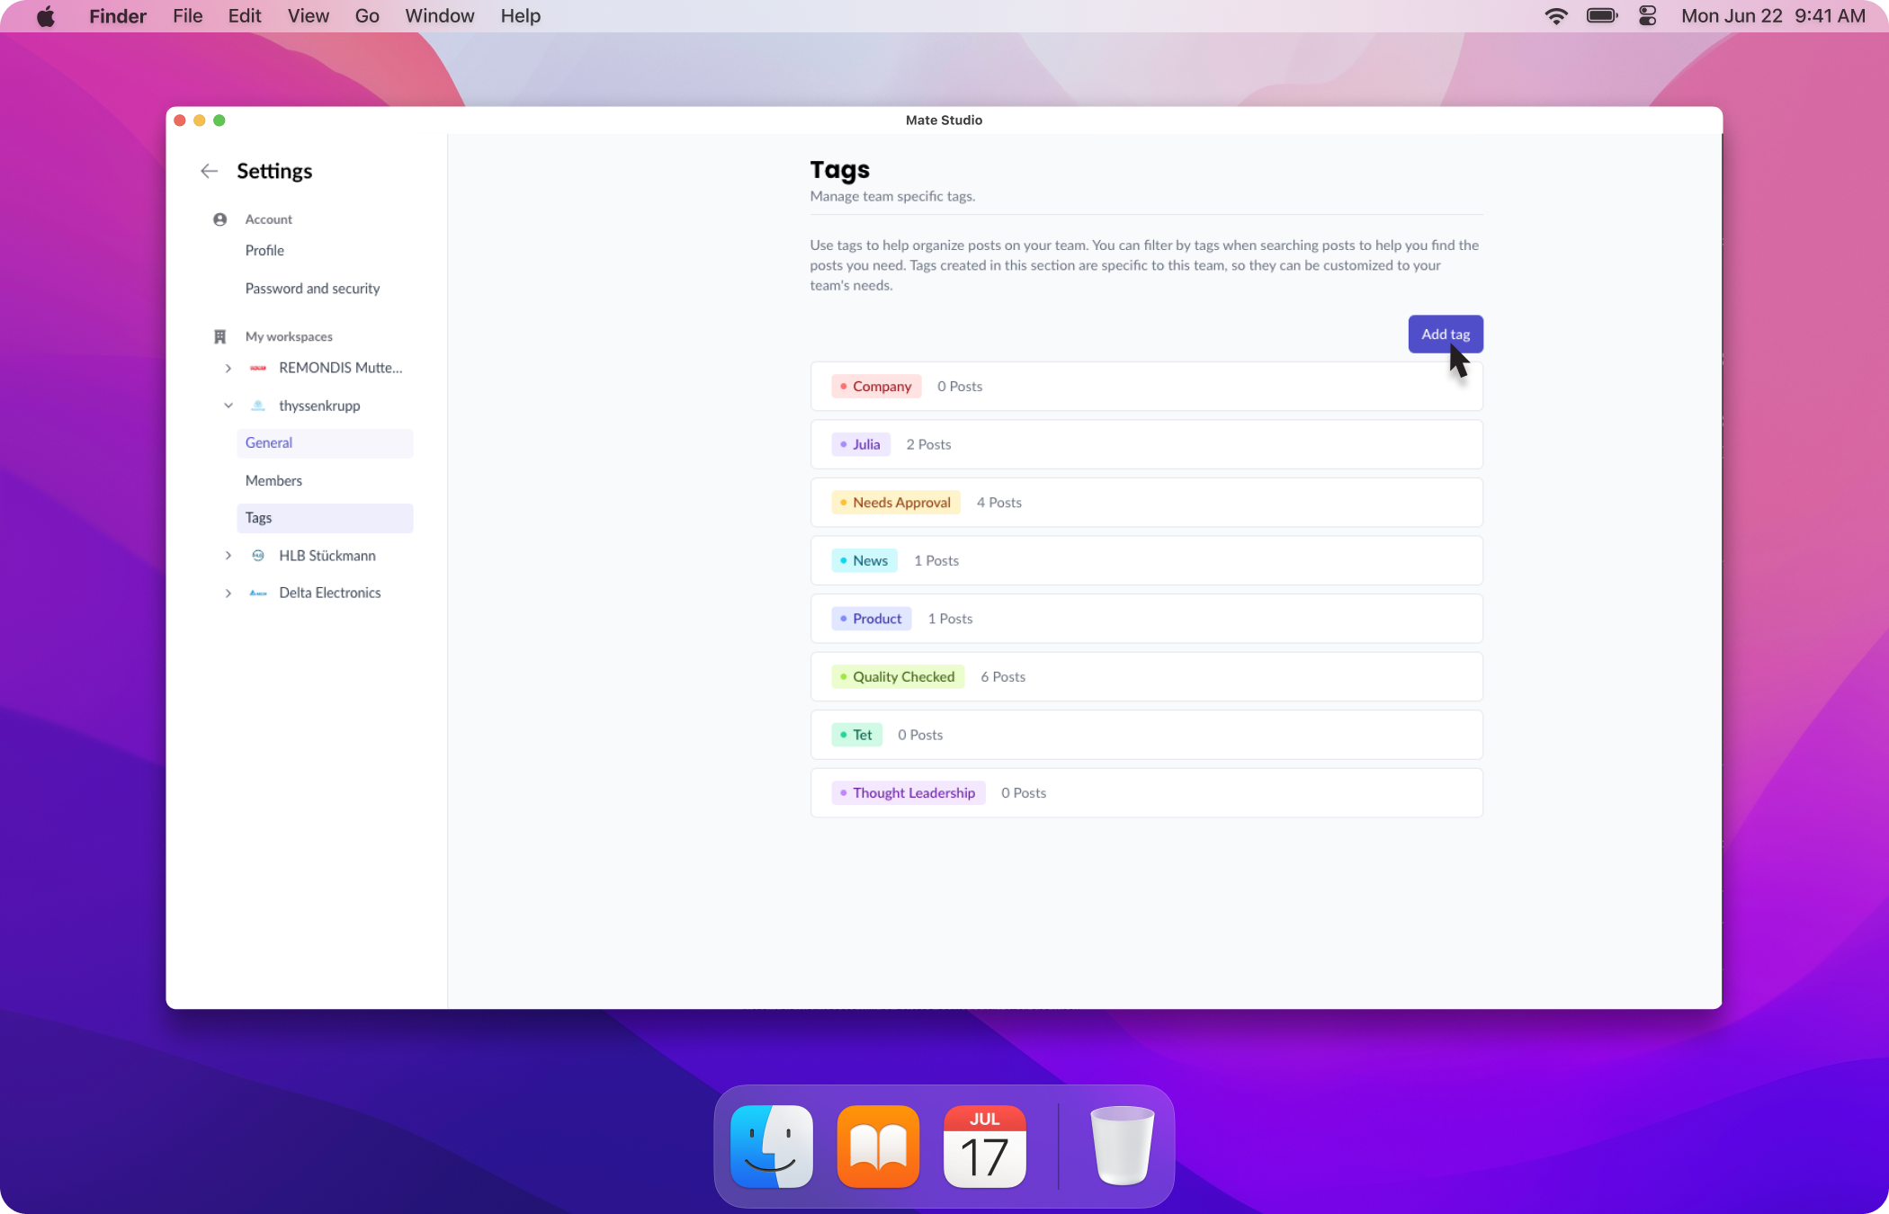1889x1214 pixels.
Task: Open the Books app in dock
Action: tap(878, 1147)
